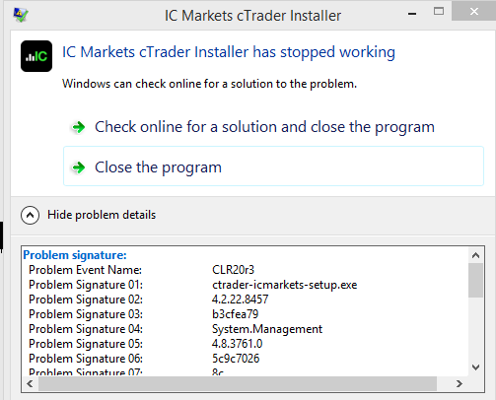
Task: Click the green arrow beside Check online
Action: [79, 127]
